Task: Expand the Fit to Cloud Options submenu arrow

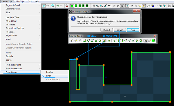Action: (39, 28)
